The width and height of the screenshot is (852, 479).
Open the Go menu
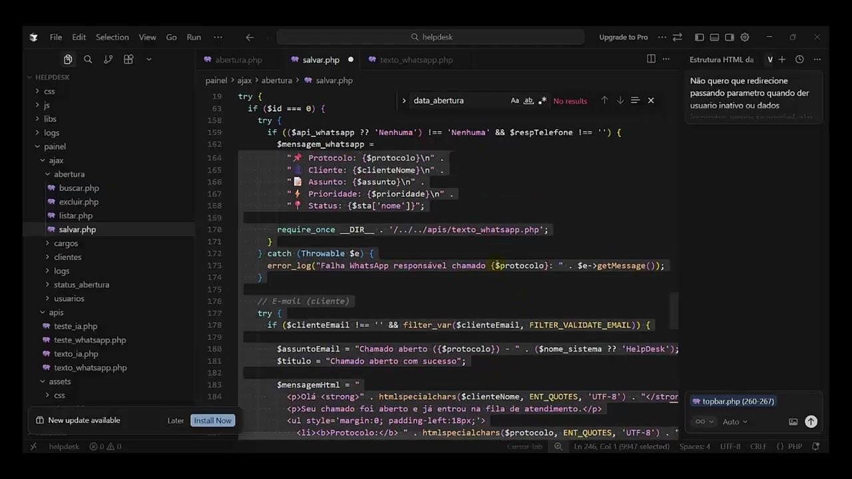(x=172, y=37)
